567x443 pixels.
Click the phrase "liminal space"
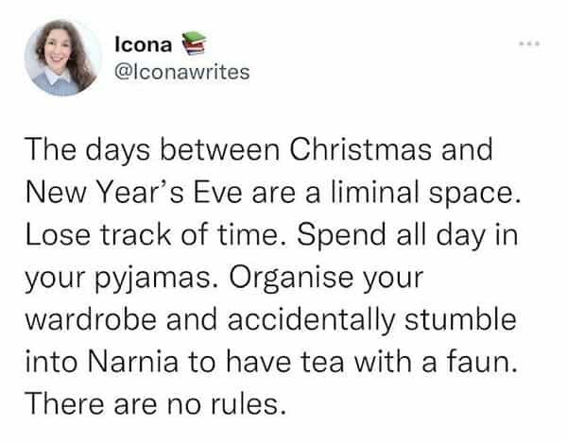click(427, 193)
